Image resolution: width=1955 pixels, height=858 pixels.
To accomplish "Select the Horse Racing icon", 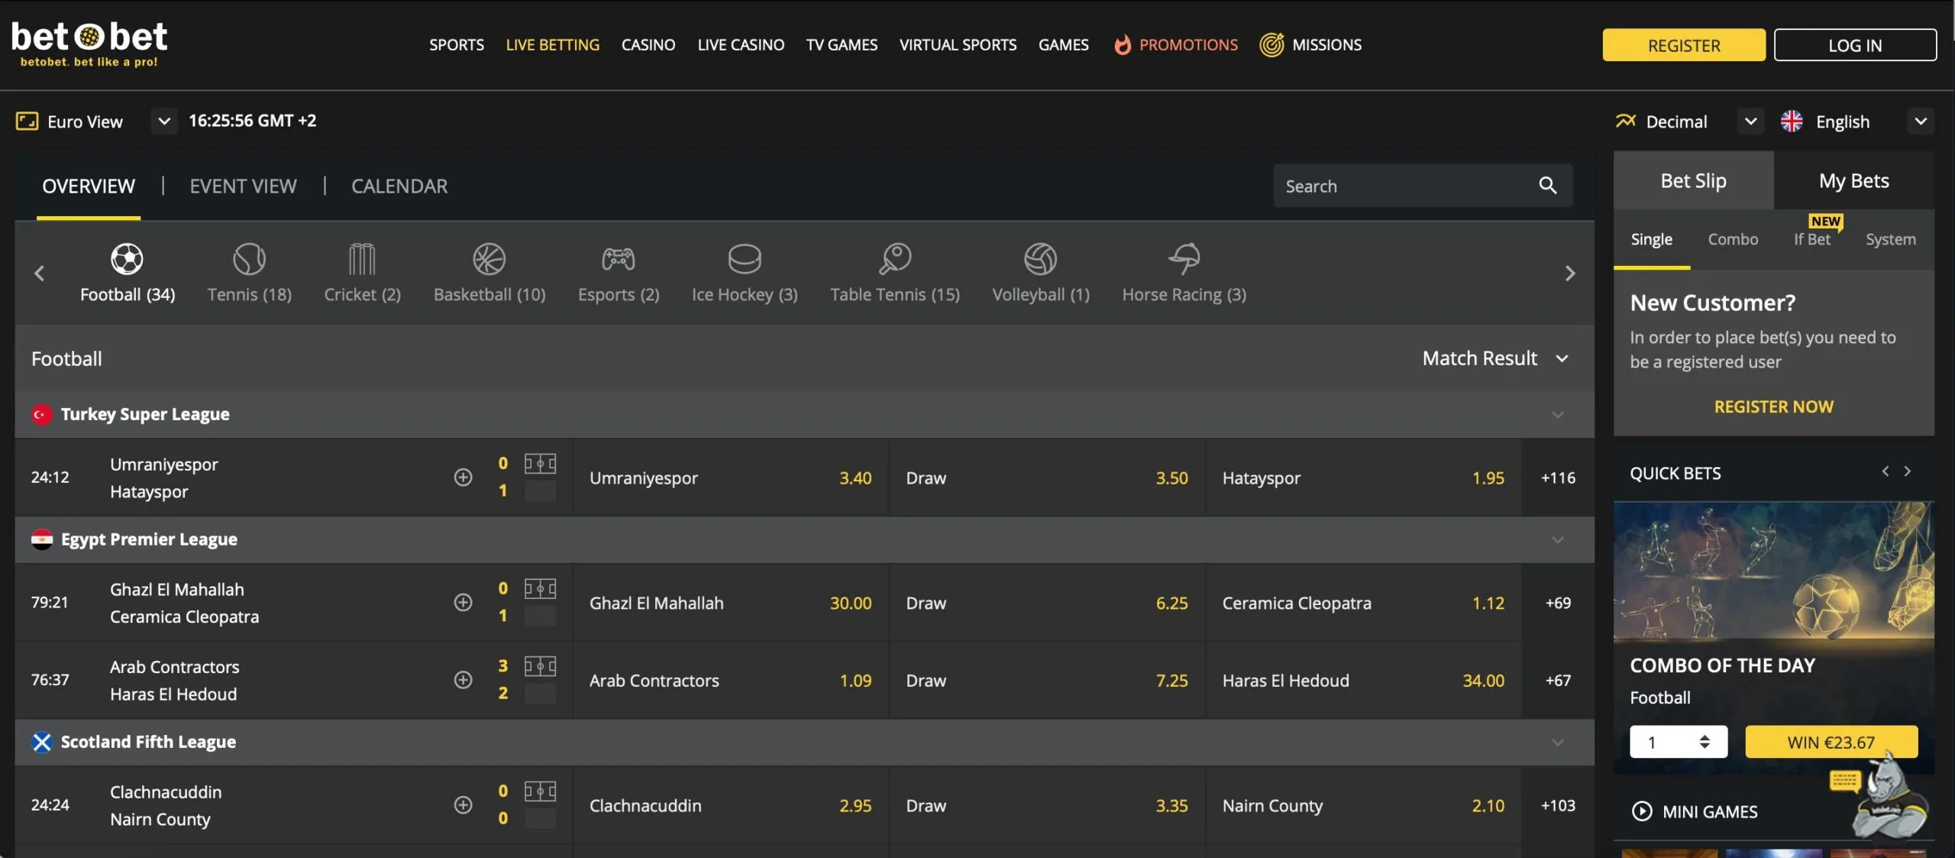I will click(1184, 259).
